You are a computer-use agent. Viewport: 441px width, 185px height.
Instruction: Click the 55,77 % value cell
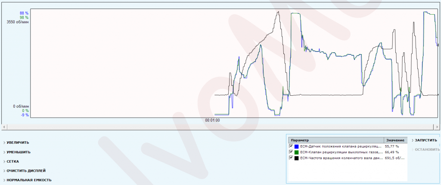(x=392, y=146)
